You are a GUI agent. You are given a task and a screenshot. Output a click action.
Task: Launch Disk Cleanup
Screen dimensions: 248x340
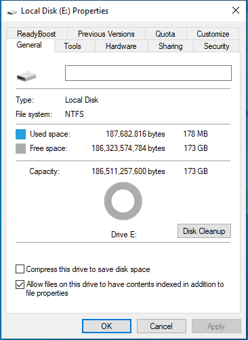pyautogui.click(x=204, y=231)
